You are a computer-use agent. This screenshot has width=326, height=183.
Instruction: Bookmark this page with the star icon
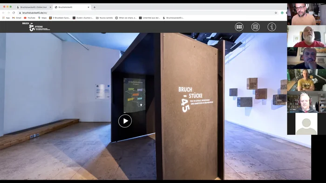tap(276, 13)
